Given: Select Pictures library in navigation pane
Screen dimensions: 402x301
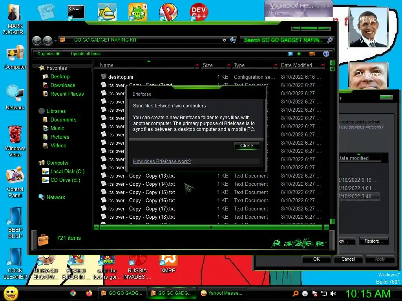Looking at the screenshot, I should (60, 137).
